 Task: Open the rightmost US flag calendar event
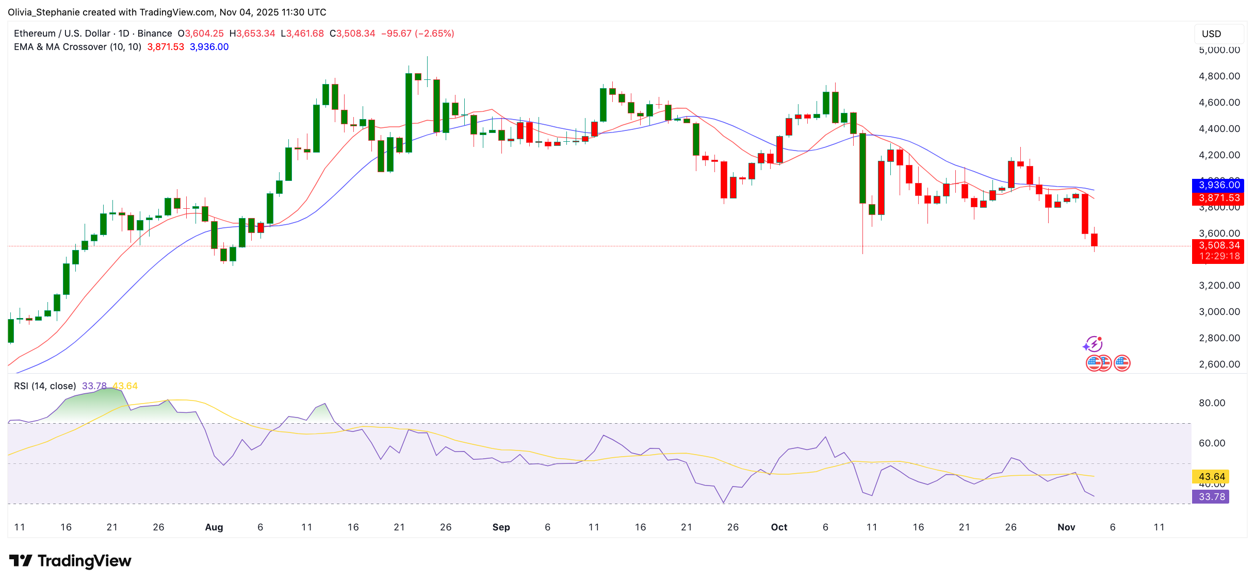pos(1122,363)
